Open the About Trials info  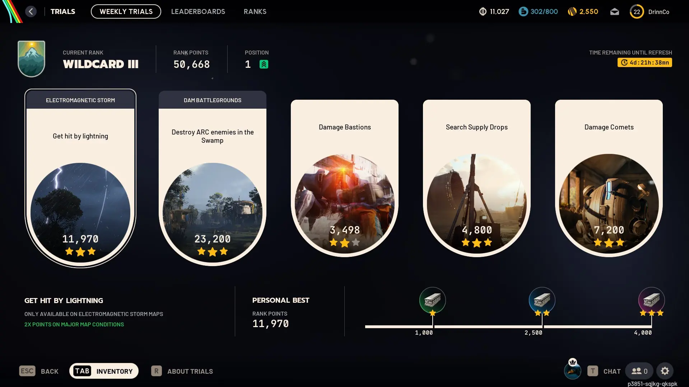[x=182, y=371]
